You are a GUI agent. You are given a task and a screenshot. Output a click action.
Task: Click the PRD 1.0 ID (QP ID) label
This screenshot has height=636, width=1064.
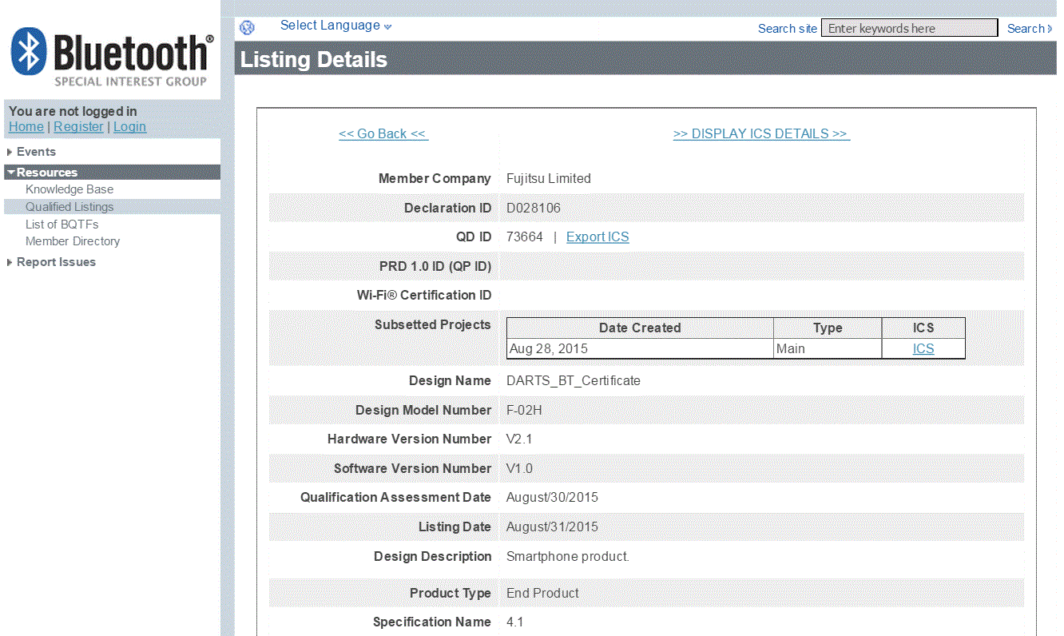click(435, 267)
